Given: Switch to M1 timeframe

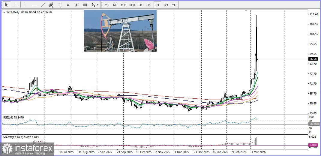Looking at the screenshot, I should point(107,5).
